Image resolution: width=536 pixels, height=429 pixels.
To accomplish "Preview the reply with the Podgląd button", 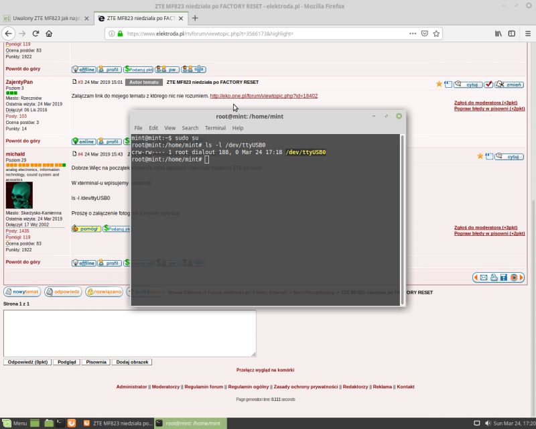I will 66,362.
